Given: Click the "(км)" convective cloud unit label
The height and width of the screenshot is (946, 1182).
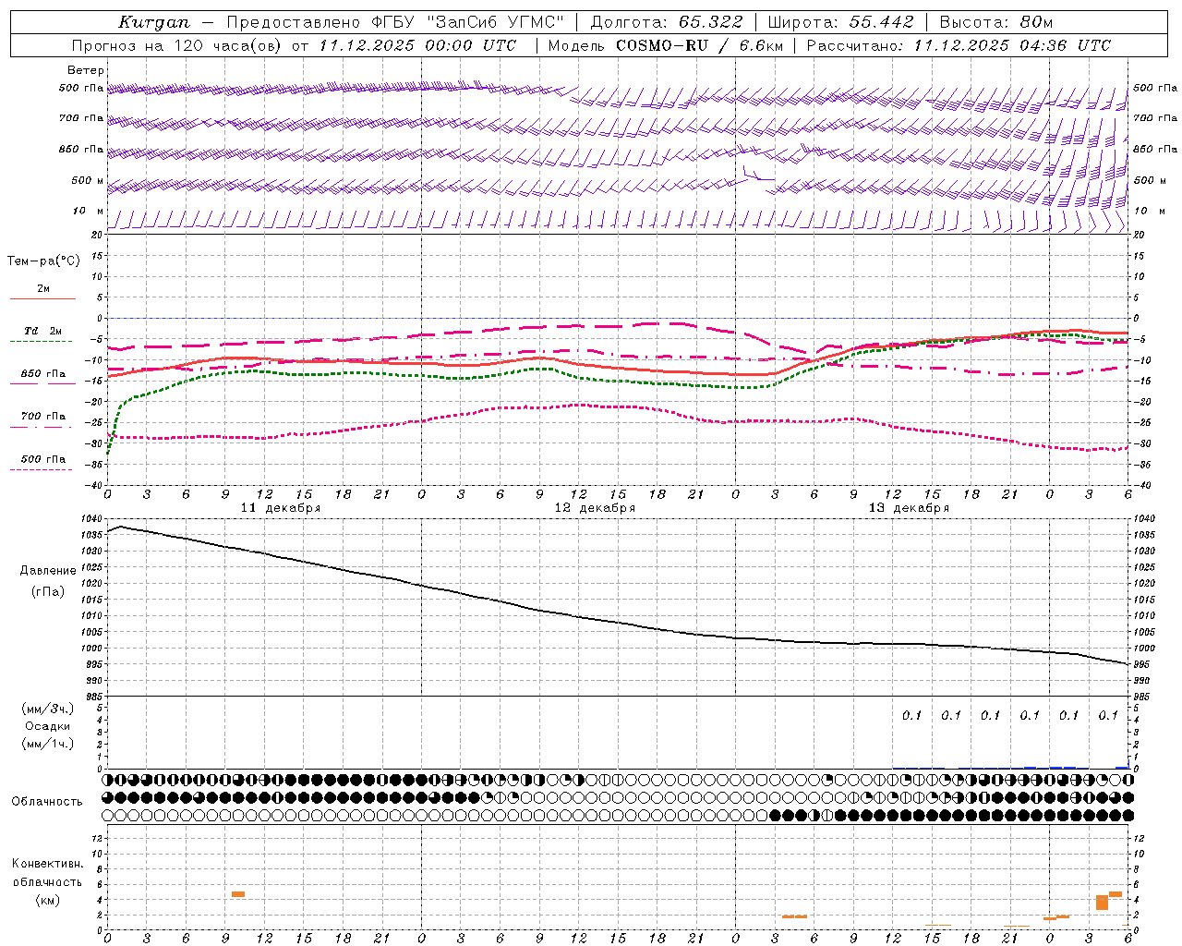Looking at the screenshot, I should [x=47, y=900].
